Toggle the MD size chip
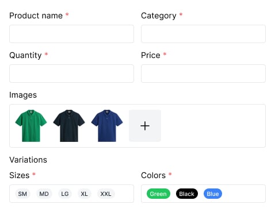The image size is (275, 212). coord(44,194)
